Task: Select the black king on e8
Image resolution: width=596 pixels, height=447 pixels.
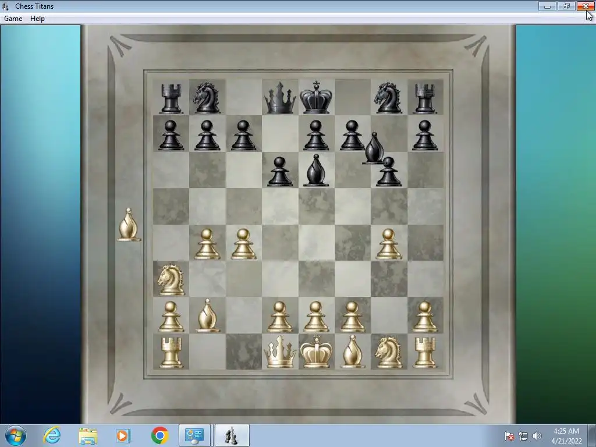Action: coord(316,97)
